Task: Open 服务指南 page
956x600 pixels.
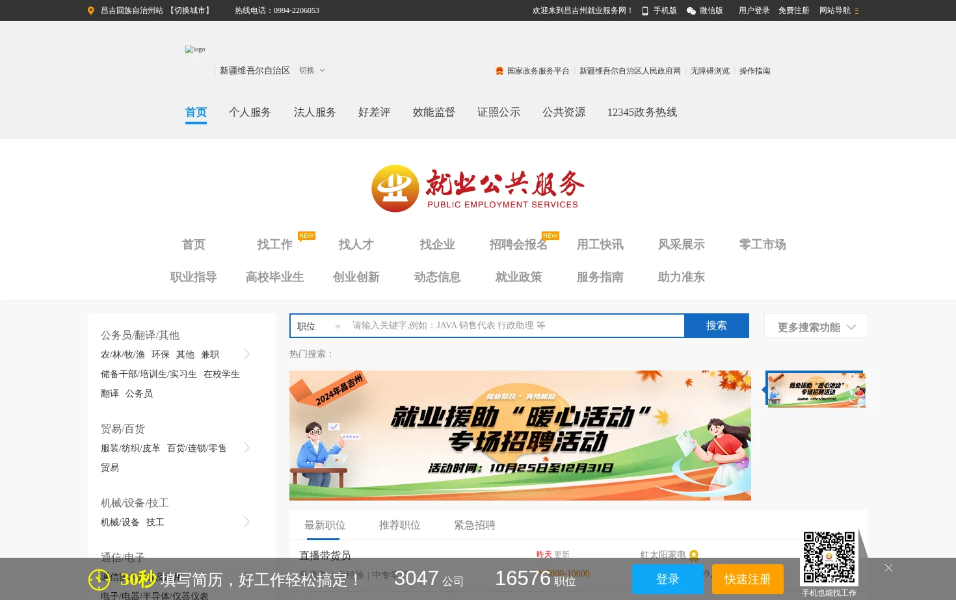Action: tap(600, 277)
